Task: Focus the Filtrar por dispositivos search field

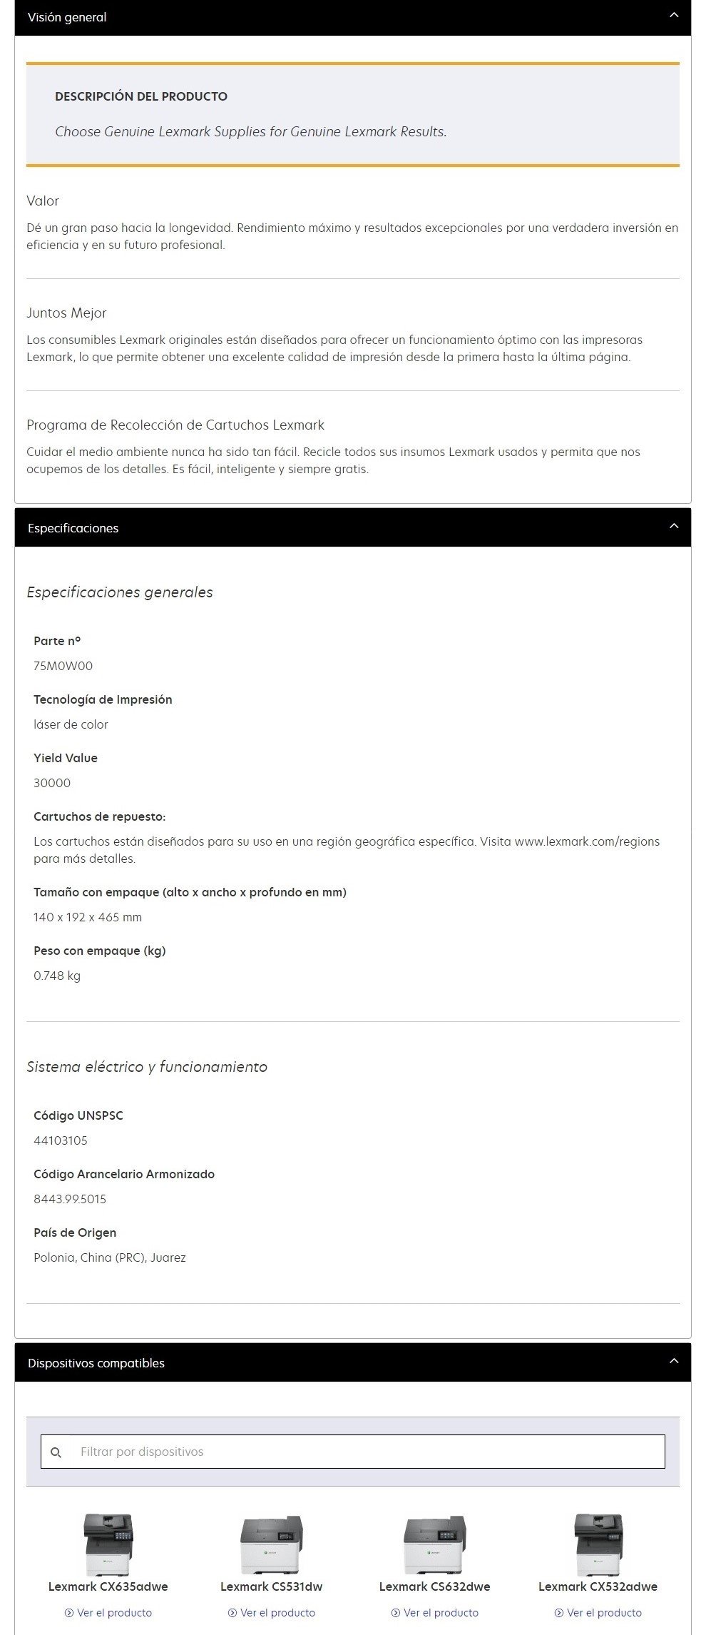Action: coord(364,1452)
